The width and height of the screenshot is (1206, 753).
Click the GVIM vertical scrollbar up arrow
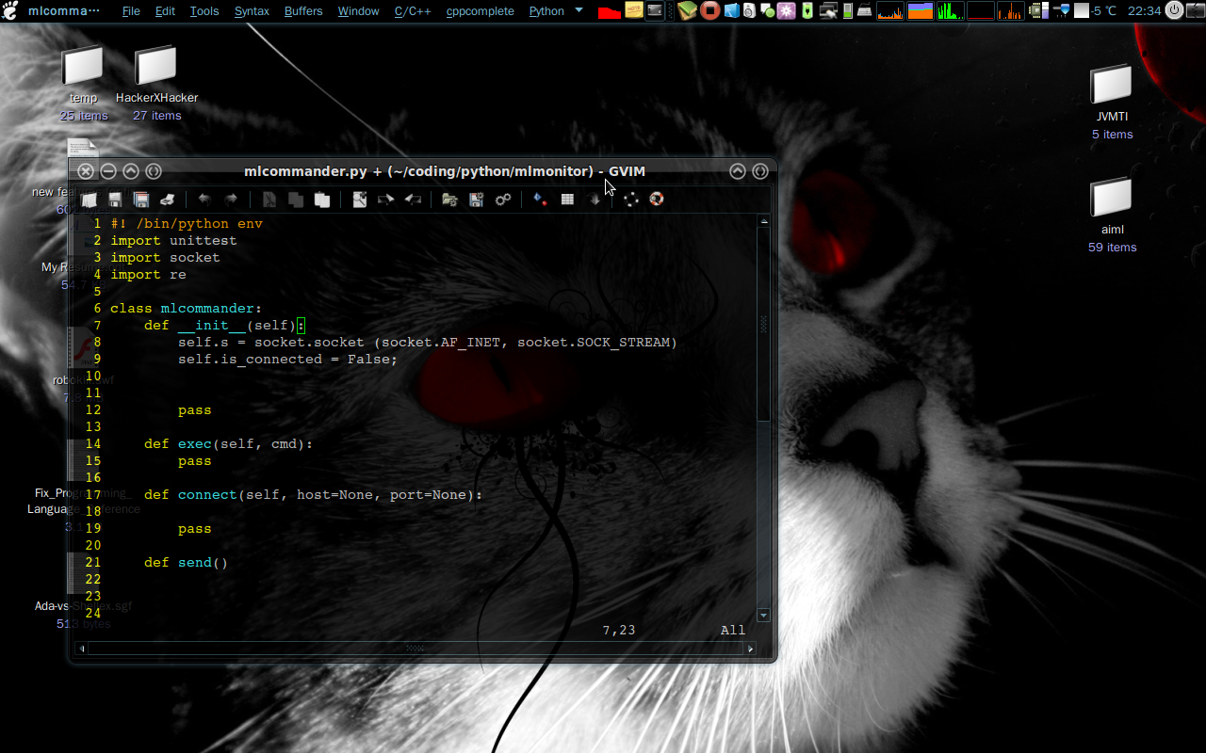764,221
